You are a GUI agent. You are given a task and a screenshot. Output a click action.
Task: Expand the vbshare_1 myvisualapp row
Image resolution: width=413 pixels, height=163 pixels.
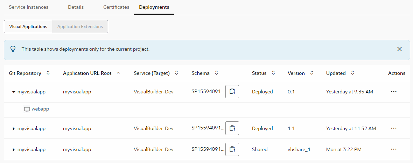[x=14, y=150]
